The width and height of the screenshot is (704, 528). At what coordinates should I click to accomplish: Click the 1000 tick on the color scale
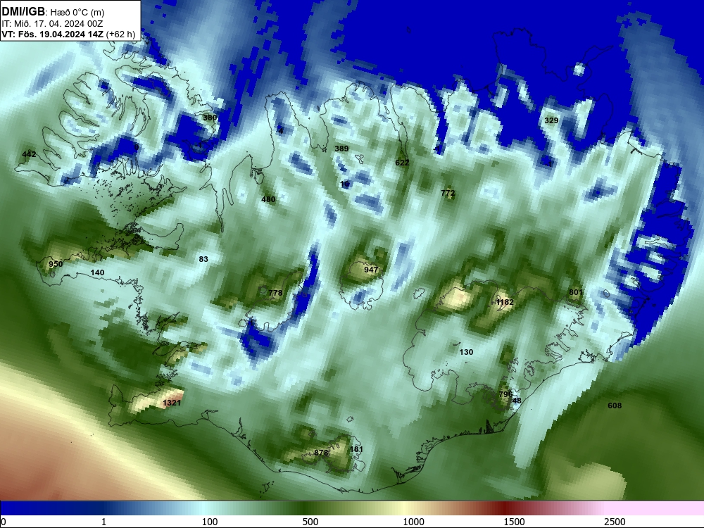[x=413, y=522]
